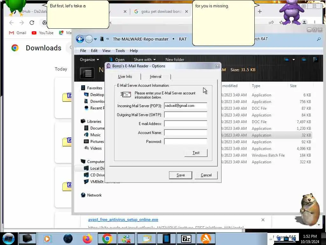
Task: Open the File menu in Explorer
Action: tap(83, 51)
